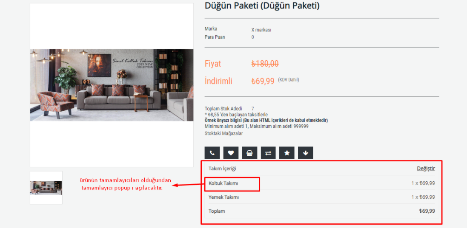
Task: Click the crossed-out ₺180,00 price
Action: (265, 64)
